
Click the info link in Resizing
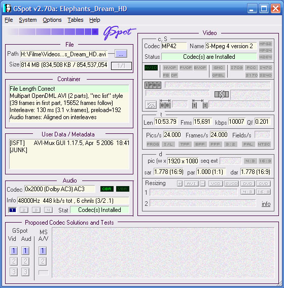tap(266, 204)
